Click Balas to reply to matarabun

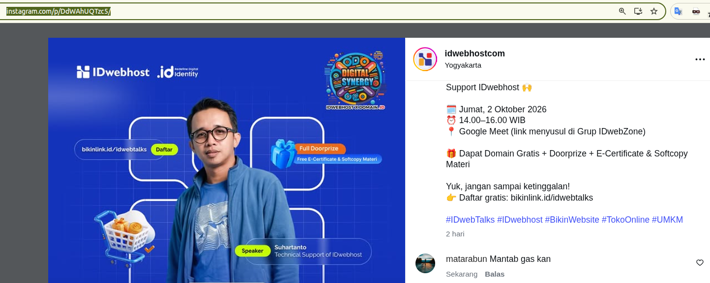tap(495, 274)
